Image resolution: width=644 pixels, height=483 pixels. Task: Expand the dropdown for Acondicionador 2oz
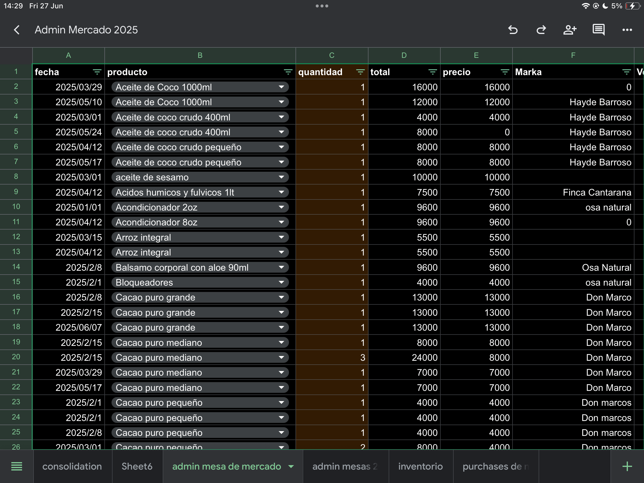pos(281,207)
